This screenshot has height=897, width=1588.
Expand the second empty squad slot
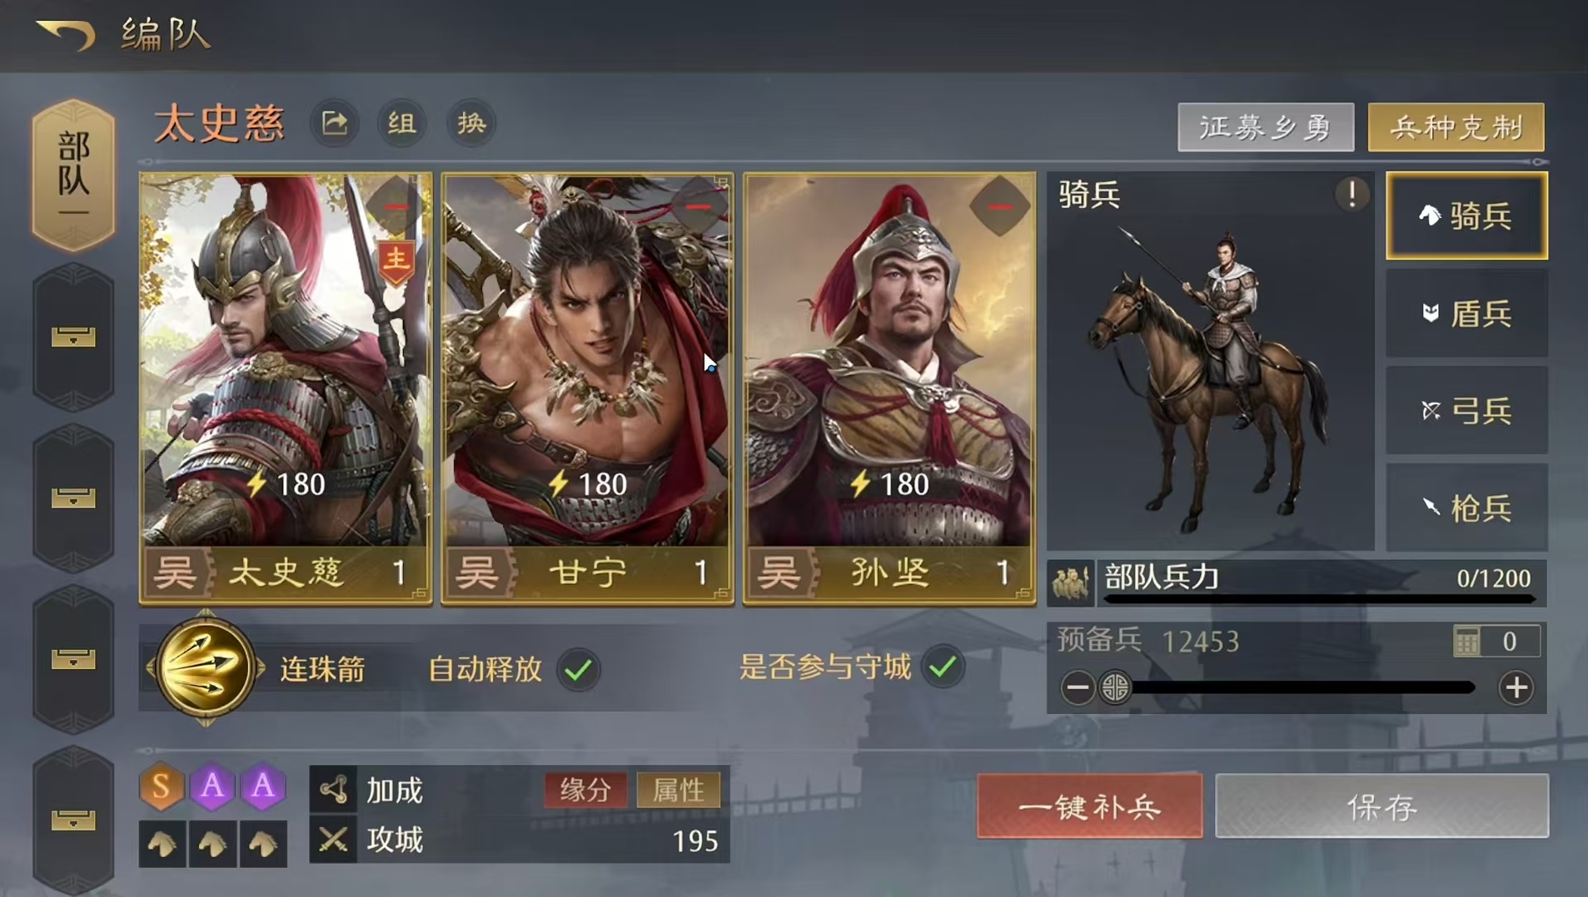pyautogui.click(x=73, y=498)
